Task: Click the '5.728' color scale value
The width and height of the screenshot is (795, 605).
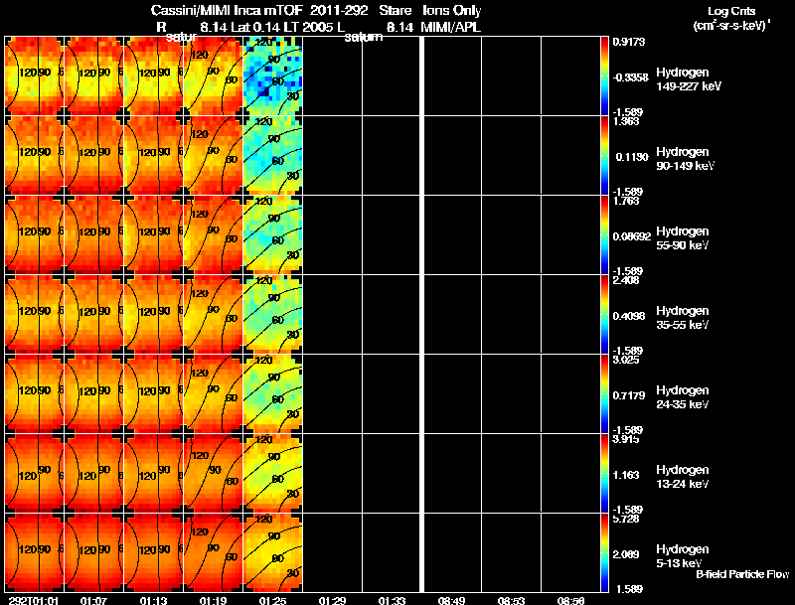Action: point(626,519)
